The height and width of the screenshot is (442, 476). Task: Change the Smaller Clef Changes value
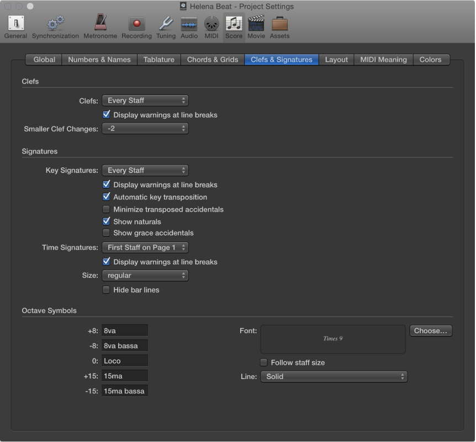145,128
